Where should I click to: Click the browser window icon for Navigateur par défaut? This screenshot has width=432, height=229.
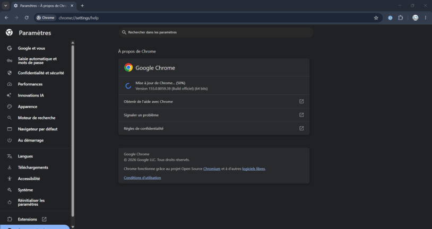10,129
